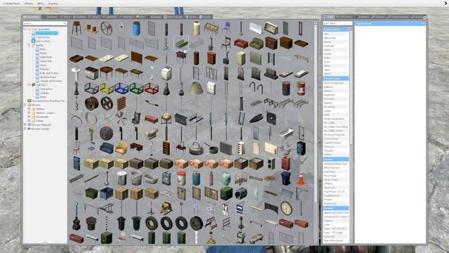
Task: Expand the Downloads folder node
Action: click(x=29, y=117)
